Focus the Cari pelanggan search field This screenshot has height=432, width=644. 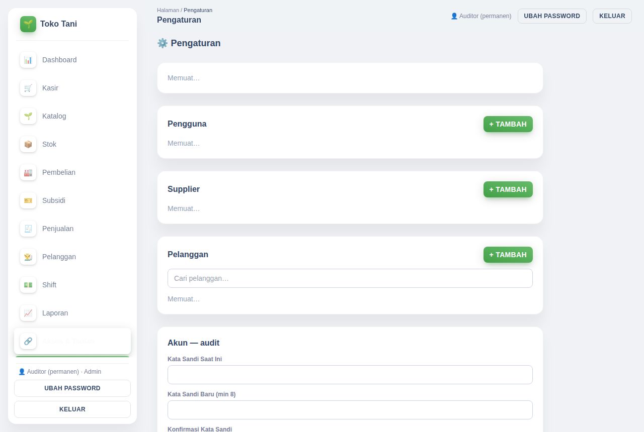pyautogui.click(x=350, y=278)
